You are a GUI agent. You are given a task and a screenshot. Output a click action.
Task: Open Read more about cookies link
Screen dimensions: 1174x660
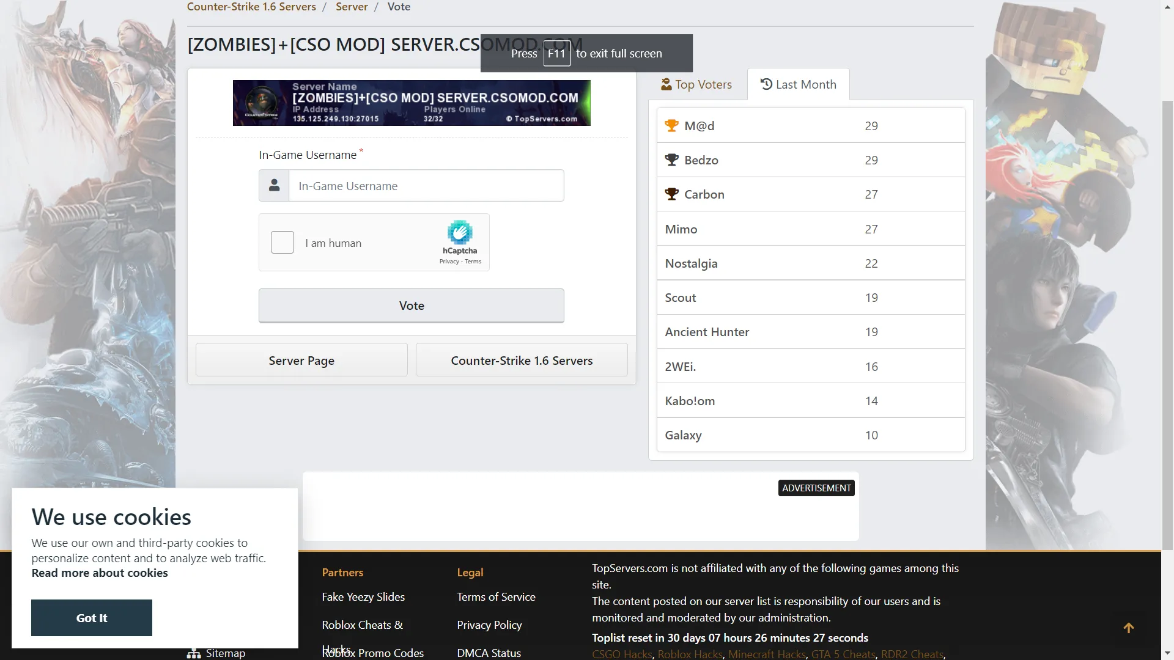pos(100,573)
